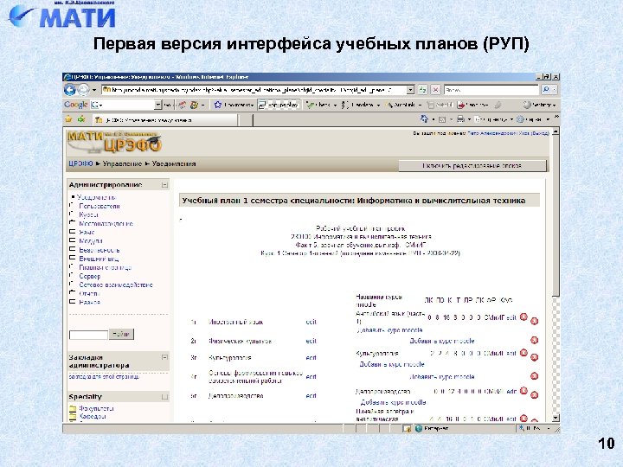Open the Пользователи admin link

coord(100,206)
